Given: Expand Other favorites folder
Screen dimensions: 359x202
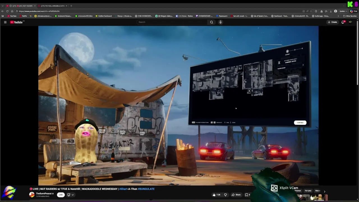Looking at the screenshot, I should (350, 16).
